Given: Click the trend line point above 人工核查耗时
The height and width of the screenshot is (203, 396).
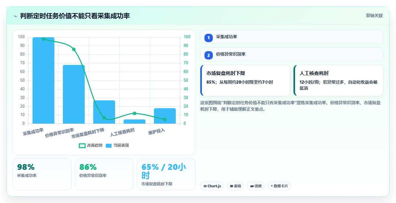Looking at the screenshot, I should (x=134, y=113).
